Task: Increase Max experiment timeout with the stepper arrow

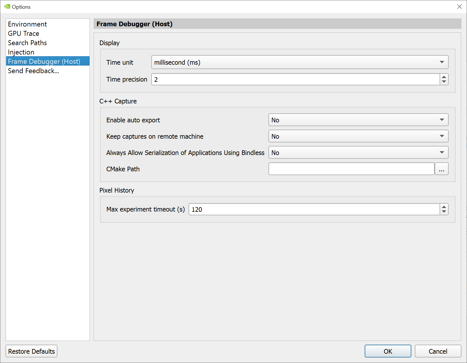Action: [x=443, y=207]
